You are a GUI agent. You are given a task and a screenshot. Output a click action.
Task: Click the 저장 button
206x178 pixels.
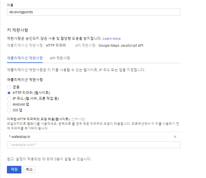point(14,169)
